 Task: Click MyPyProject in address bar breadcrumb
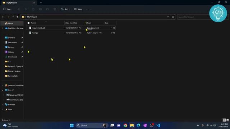coord(32,17)
